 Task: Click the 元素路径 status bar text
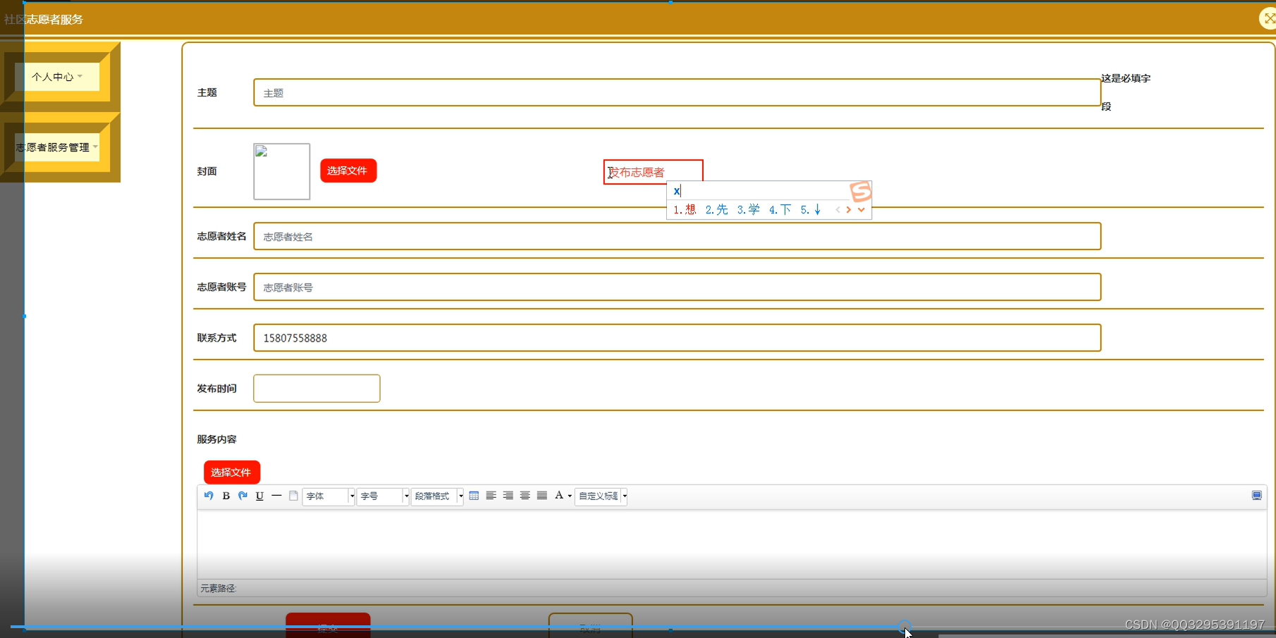(218, 588)
